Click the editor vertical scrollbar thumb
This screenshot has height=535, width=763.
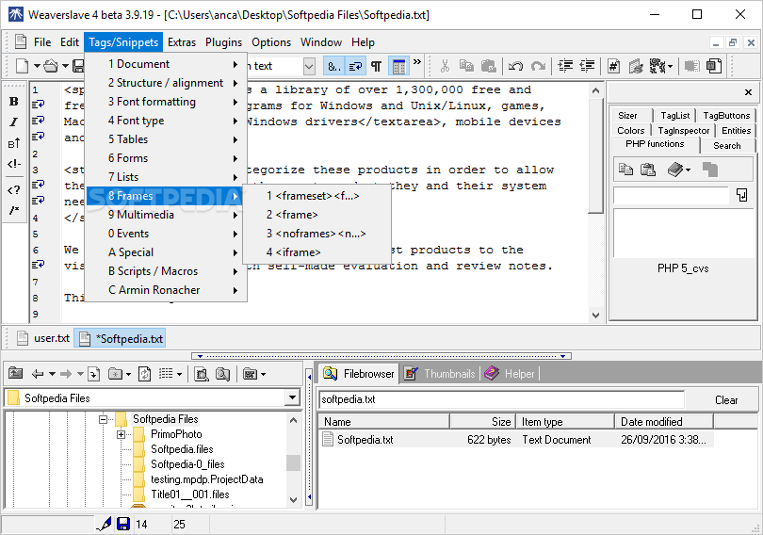point(595,156)
